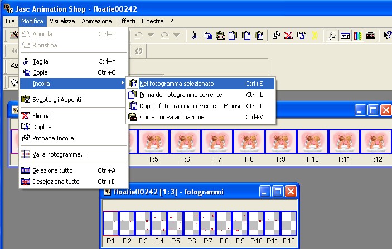
Task: Select cherub frame F:5 thumbnail
Action: [154, 141]
